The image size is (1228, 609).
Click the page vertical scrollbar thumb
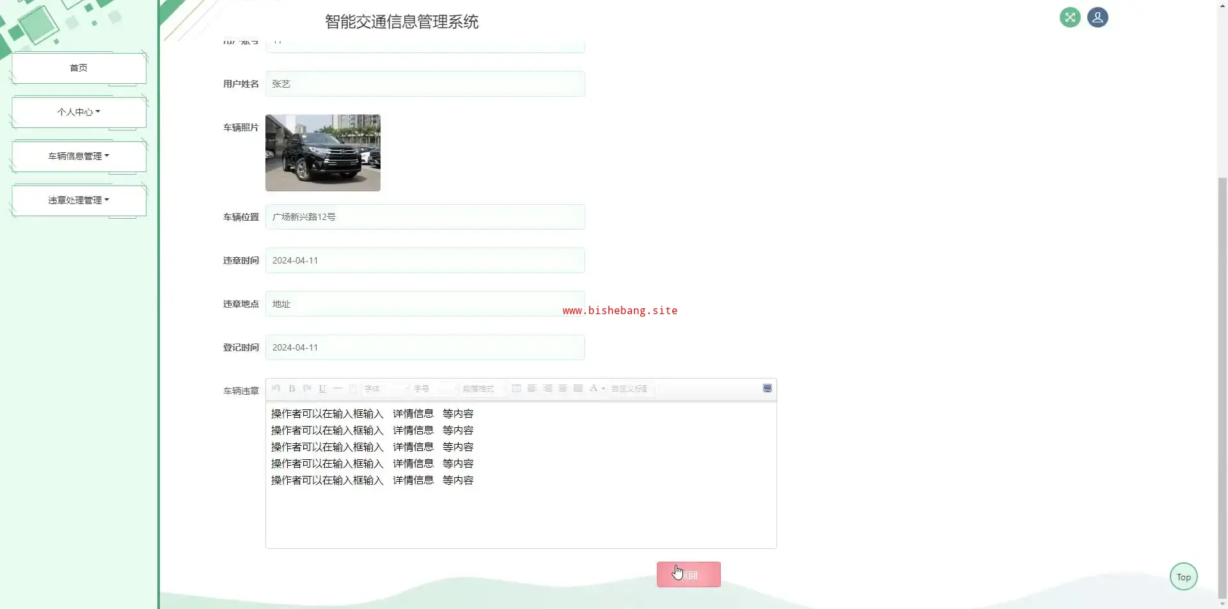pyautogui.click(x=1222, y=384)
